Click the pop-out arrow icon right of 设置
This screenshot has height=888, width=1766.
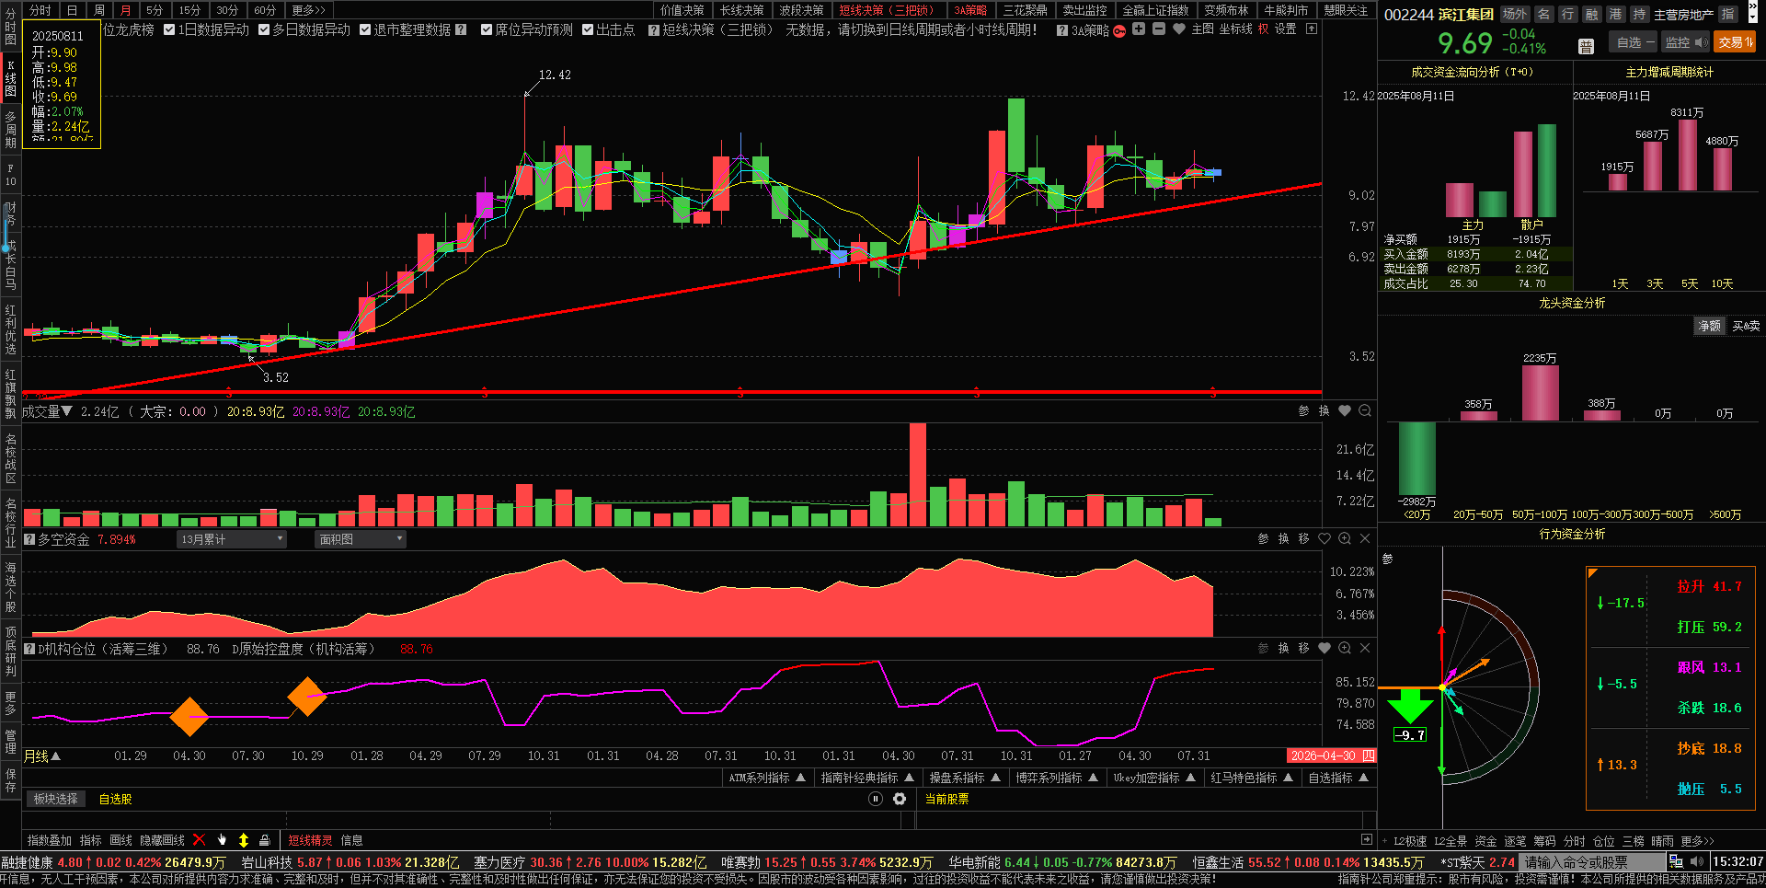coord(1312,29)
